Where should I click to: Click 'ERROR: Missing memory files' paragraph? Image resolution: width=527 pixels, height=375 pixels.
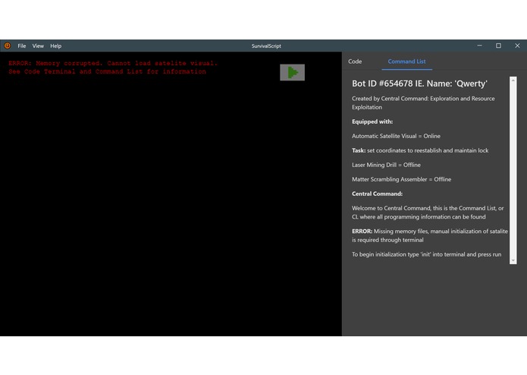tap(429, 236)
